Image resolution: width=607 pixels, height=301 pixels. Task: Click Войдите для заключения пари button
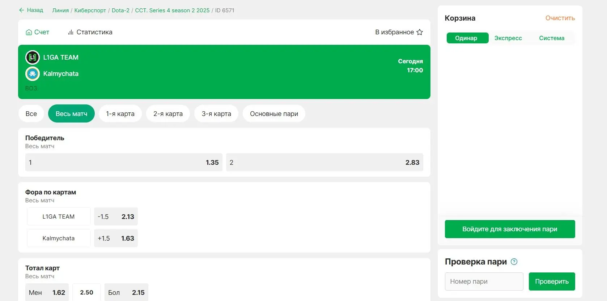pyautogui.click(x=509, y=229)
